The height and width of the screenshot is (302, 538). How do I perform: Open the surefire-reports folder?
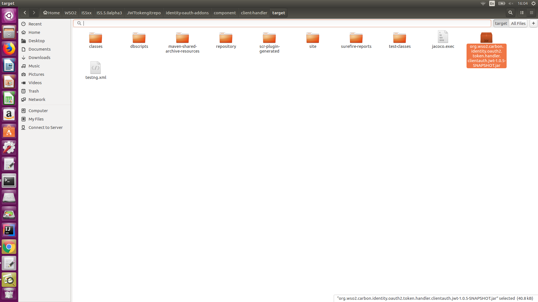point(356,38)
